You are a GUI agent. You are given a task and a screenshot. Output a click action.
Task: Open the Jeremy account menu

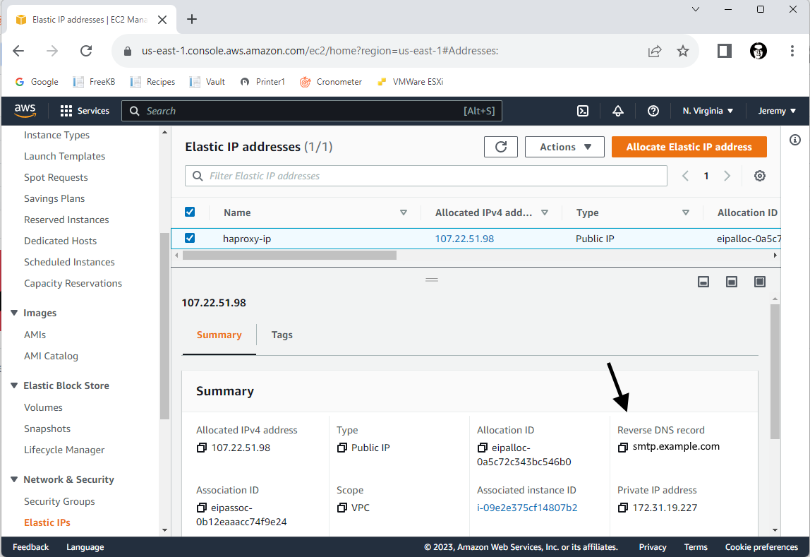pyautogui.click(x=776, y=111)
